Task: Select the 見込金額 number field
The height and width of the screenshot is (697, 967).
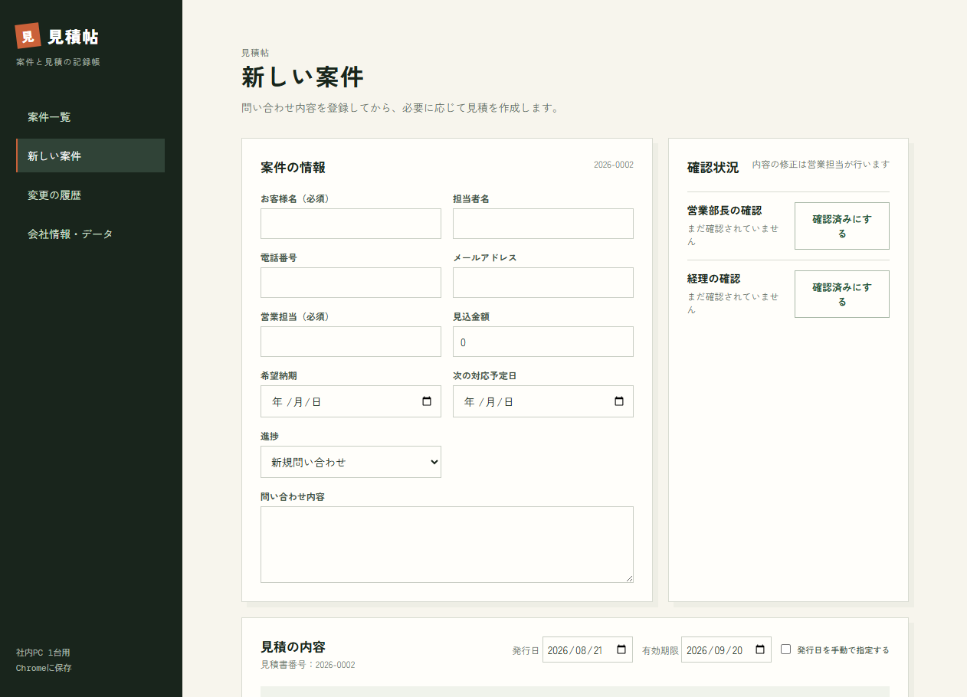Action: pos(543,342)
